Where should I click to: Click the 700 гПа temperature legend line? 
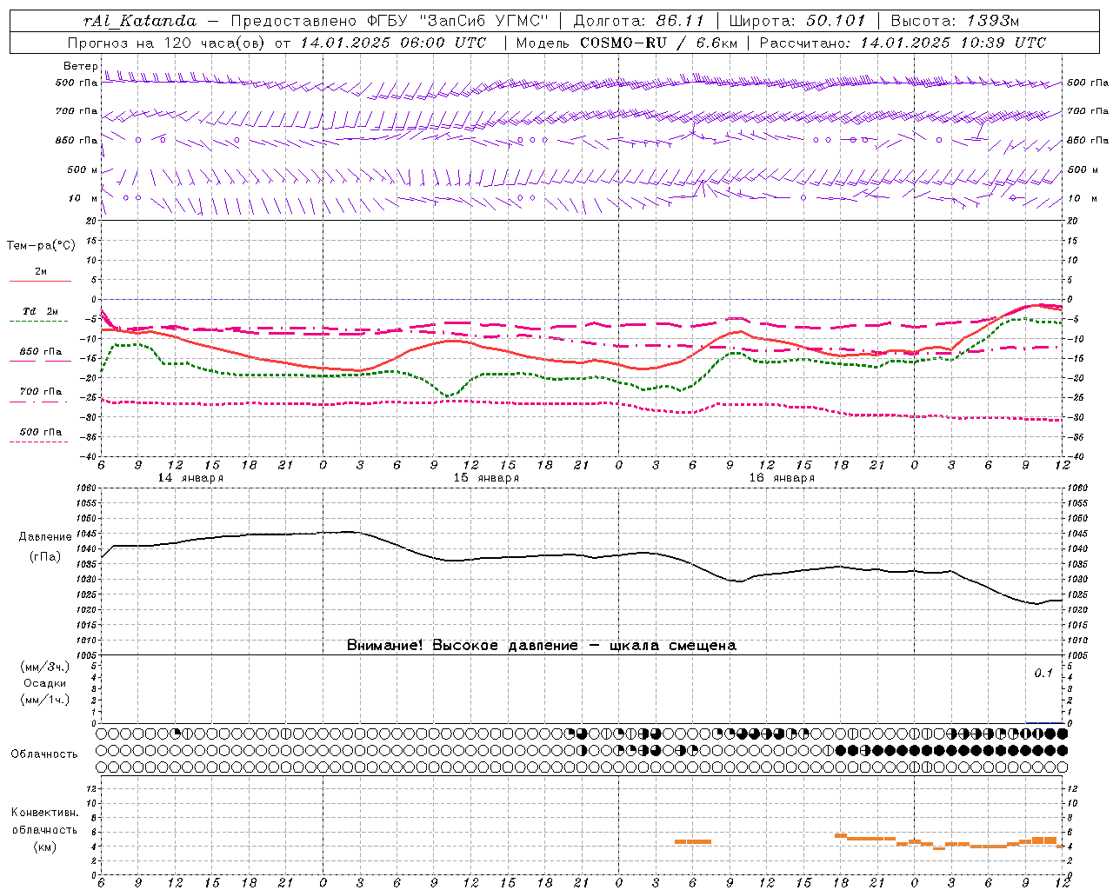[40, 402]
